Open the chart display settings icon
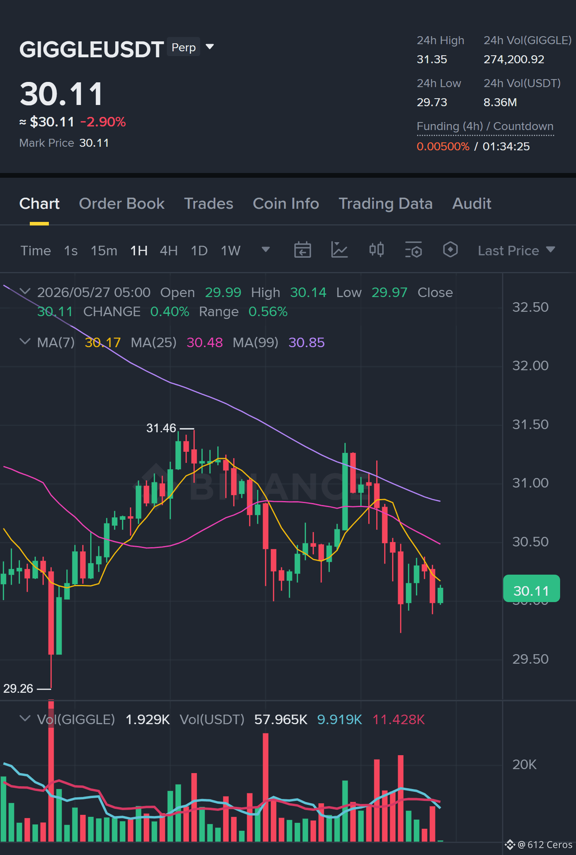 [x=413, y=250]
